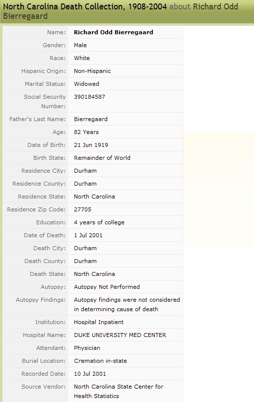Click the Institution value Hospital Inpatient
The height and width of the screenshot is (402, 254).
99,322
